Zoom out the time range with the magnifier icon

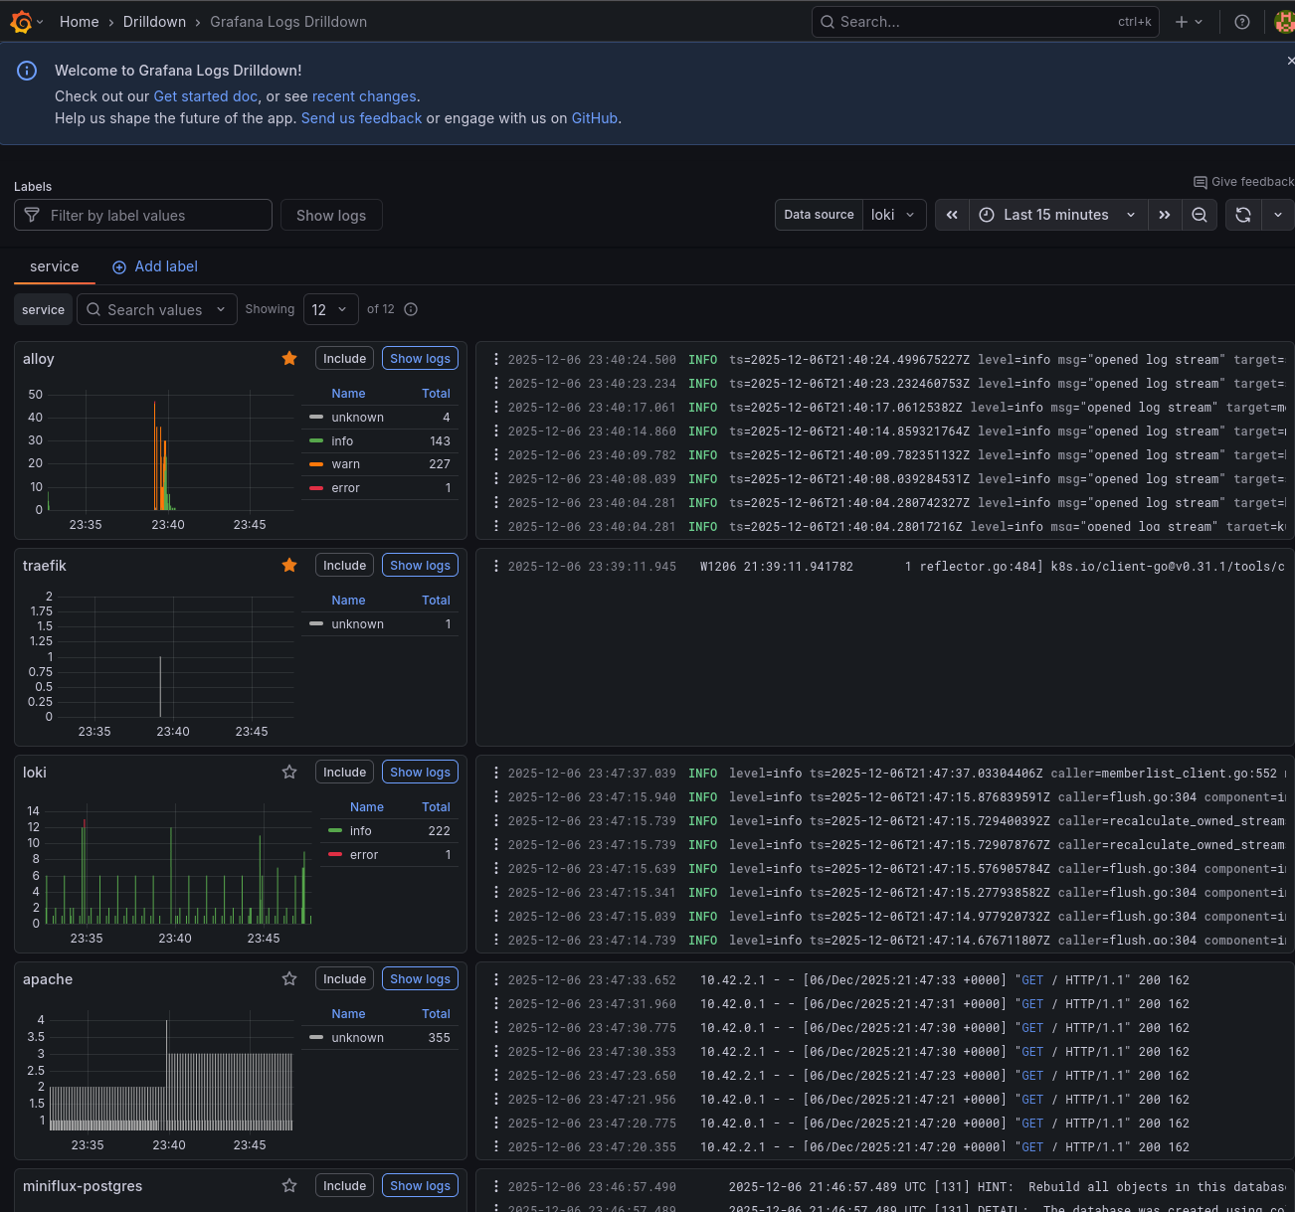click(x=1200, y=214)
